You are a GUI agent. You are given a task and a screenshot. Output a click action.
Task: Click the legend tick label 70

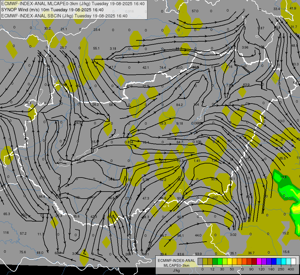point(242,269)
